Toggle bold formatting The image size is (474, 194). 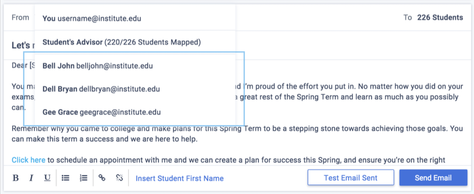[x=16, y=178]
